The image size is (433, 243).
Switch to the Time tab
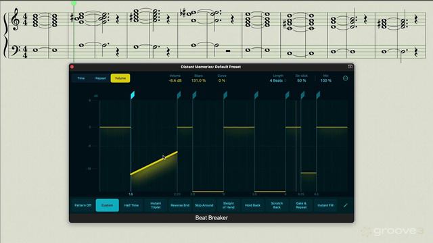tap(81, 78)
